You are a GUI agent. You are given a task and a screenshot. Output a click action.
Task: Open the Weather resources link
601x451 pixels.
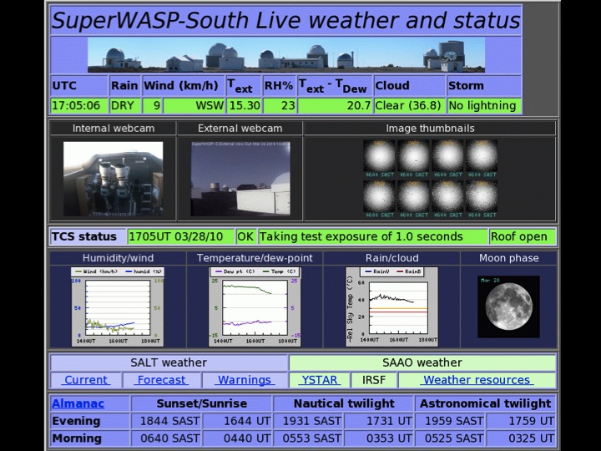[x=477, y=380]
